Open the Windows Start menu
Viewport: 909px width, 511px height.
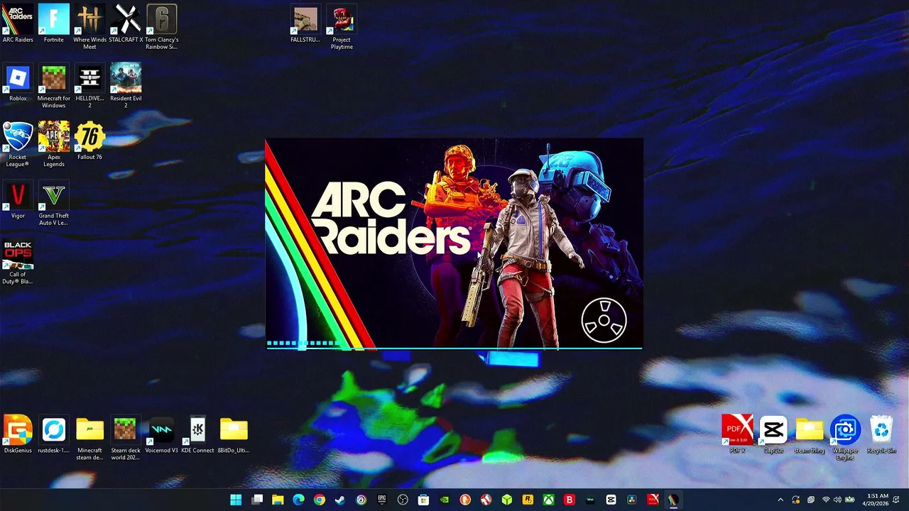(x=236, y=500)
